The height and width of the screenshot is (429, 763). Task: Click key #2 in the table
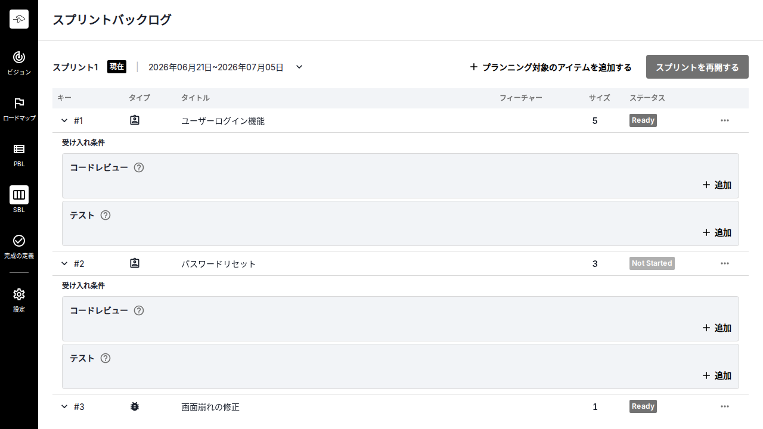pyautogui.click(x=79, y=264)
